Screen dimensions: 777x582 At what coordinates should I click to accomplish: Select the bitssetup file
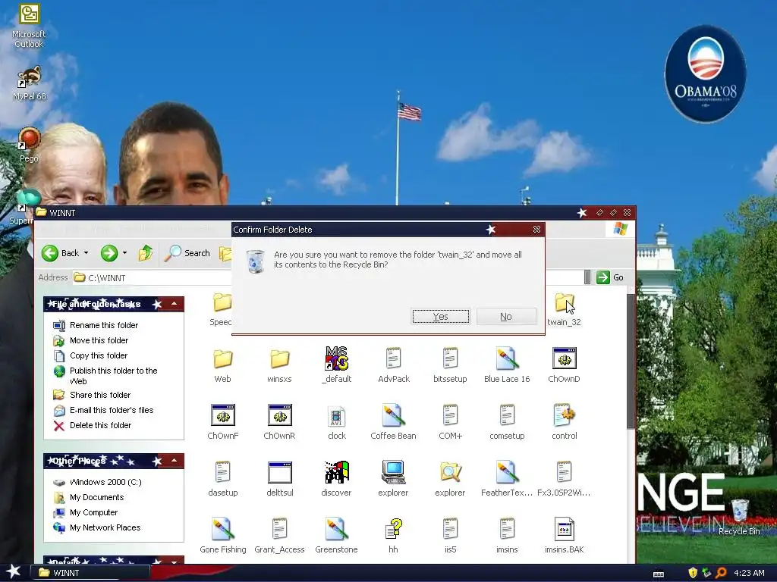(x=450, y=365)
